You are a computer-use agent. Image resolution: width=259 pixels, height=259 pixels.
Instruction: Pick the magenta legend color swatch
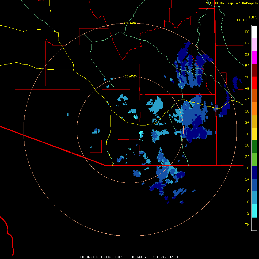[254, 57]
